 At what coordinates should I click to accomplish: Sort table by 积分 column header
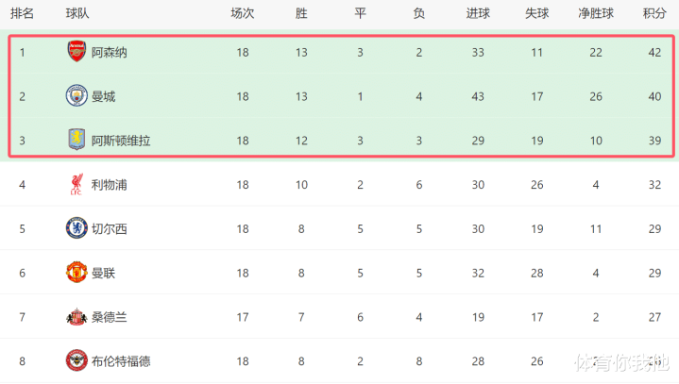pos(654,13)
